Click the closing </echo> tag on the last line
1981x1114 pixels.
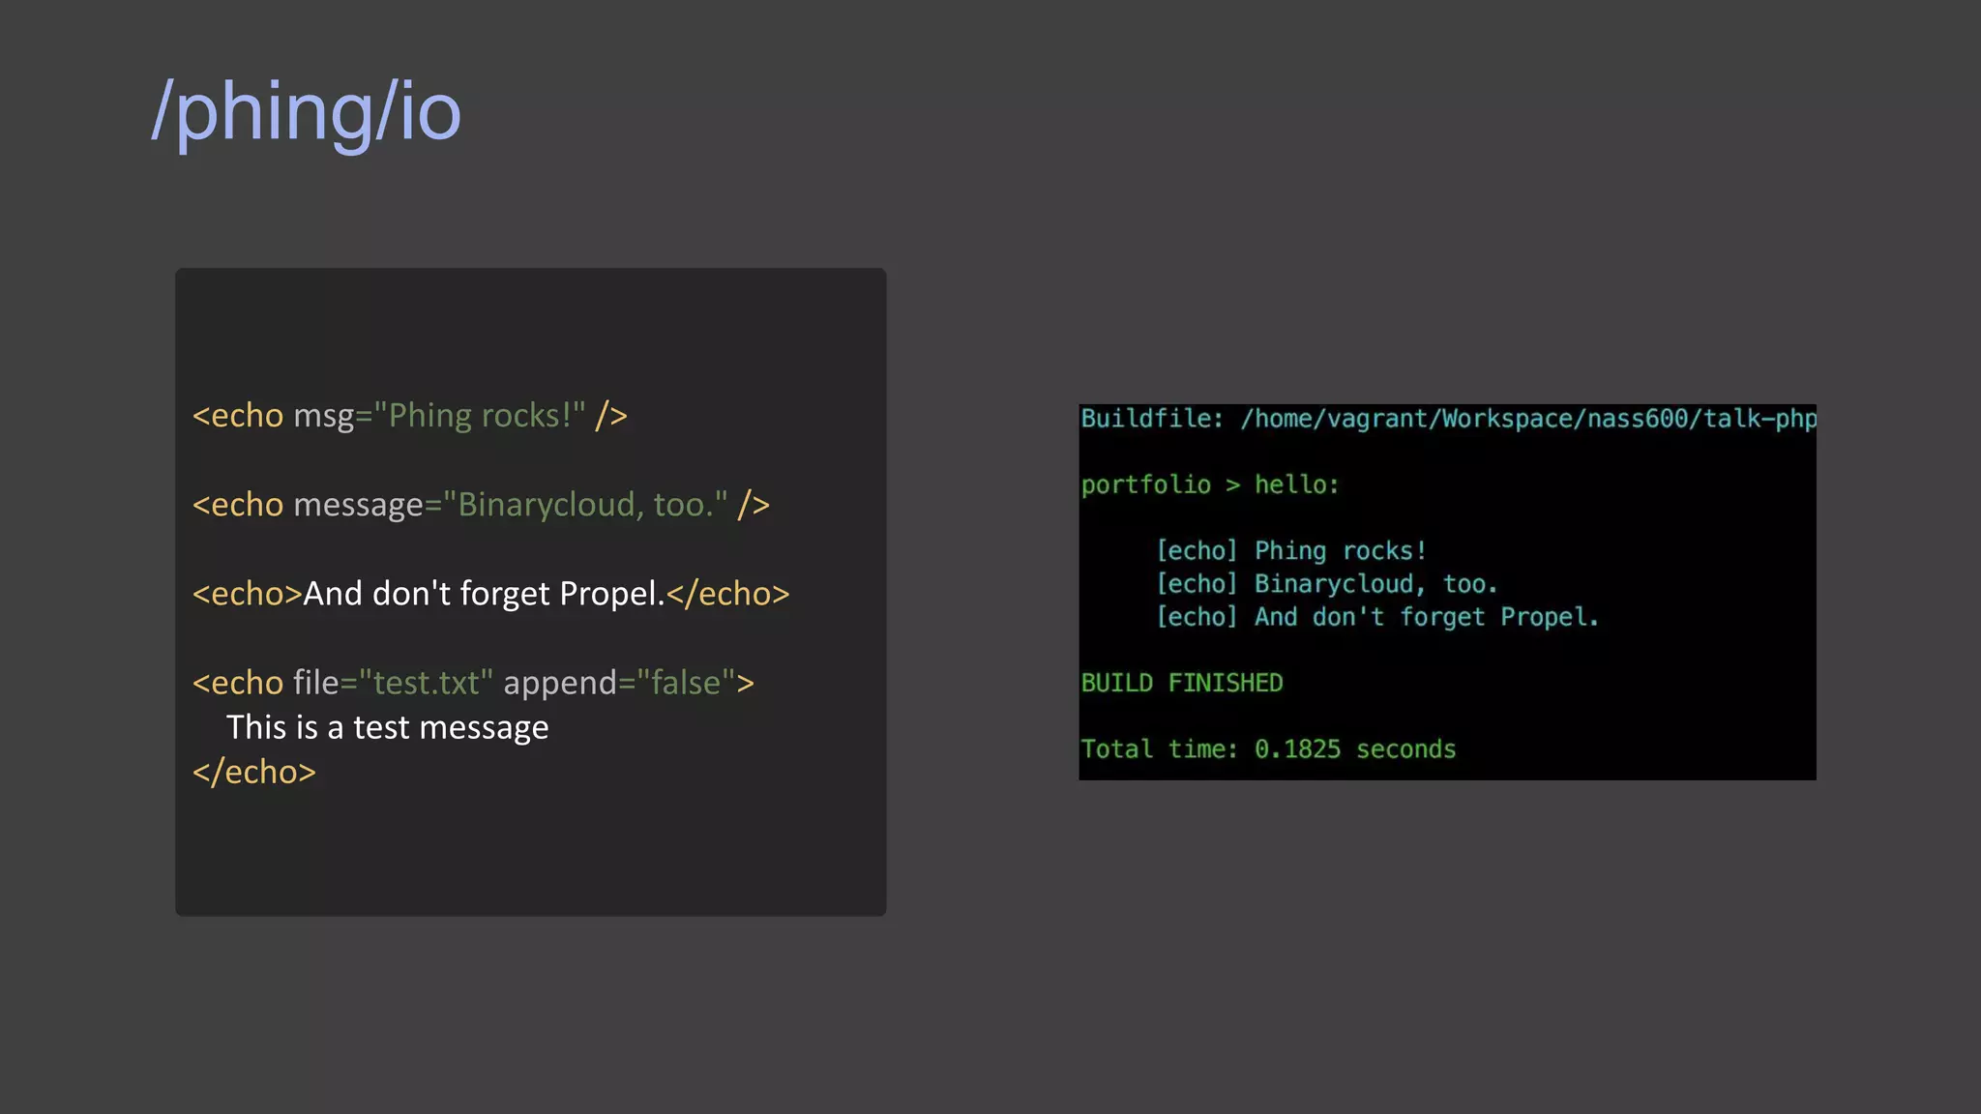click(253, 772)
